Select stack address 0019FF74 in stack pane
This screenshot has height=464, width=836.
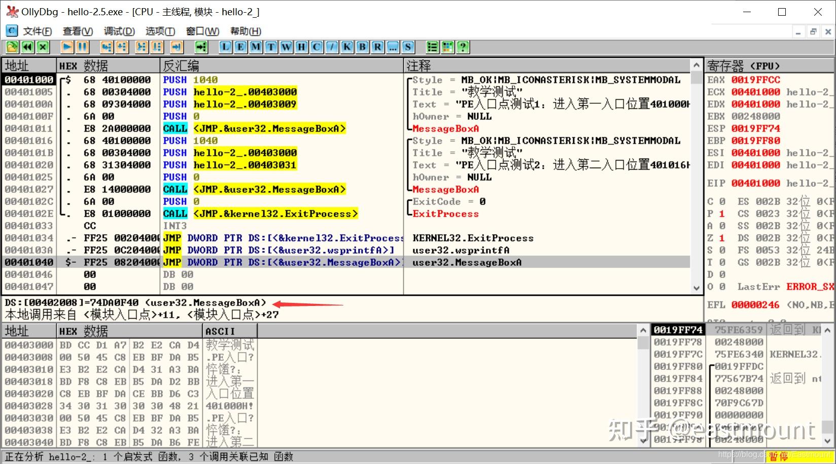coord(678,329)
